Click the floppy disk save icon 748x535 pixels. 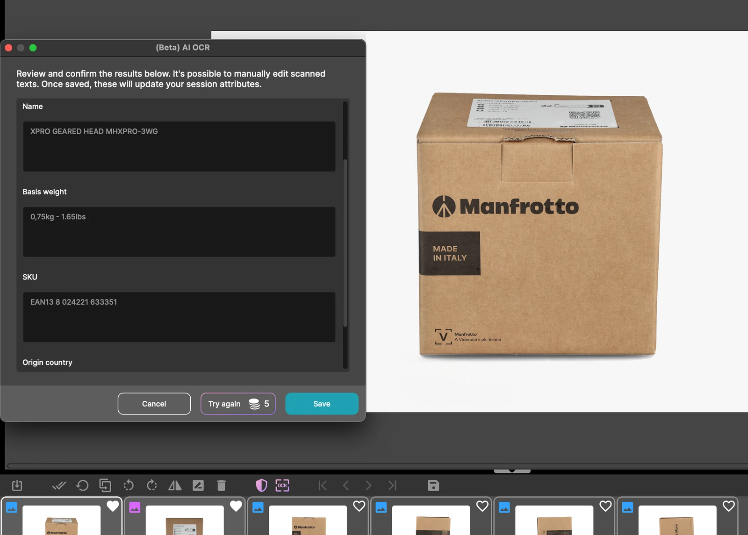433,485
